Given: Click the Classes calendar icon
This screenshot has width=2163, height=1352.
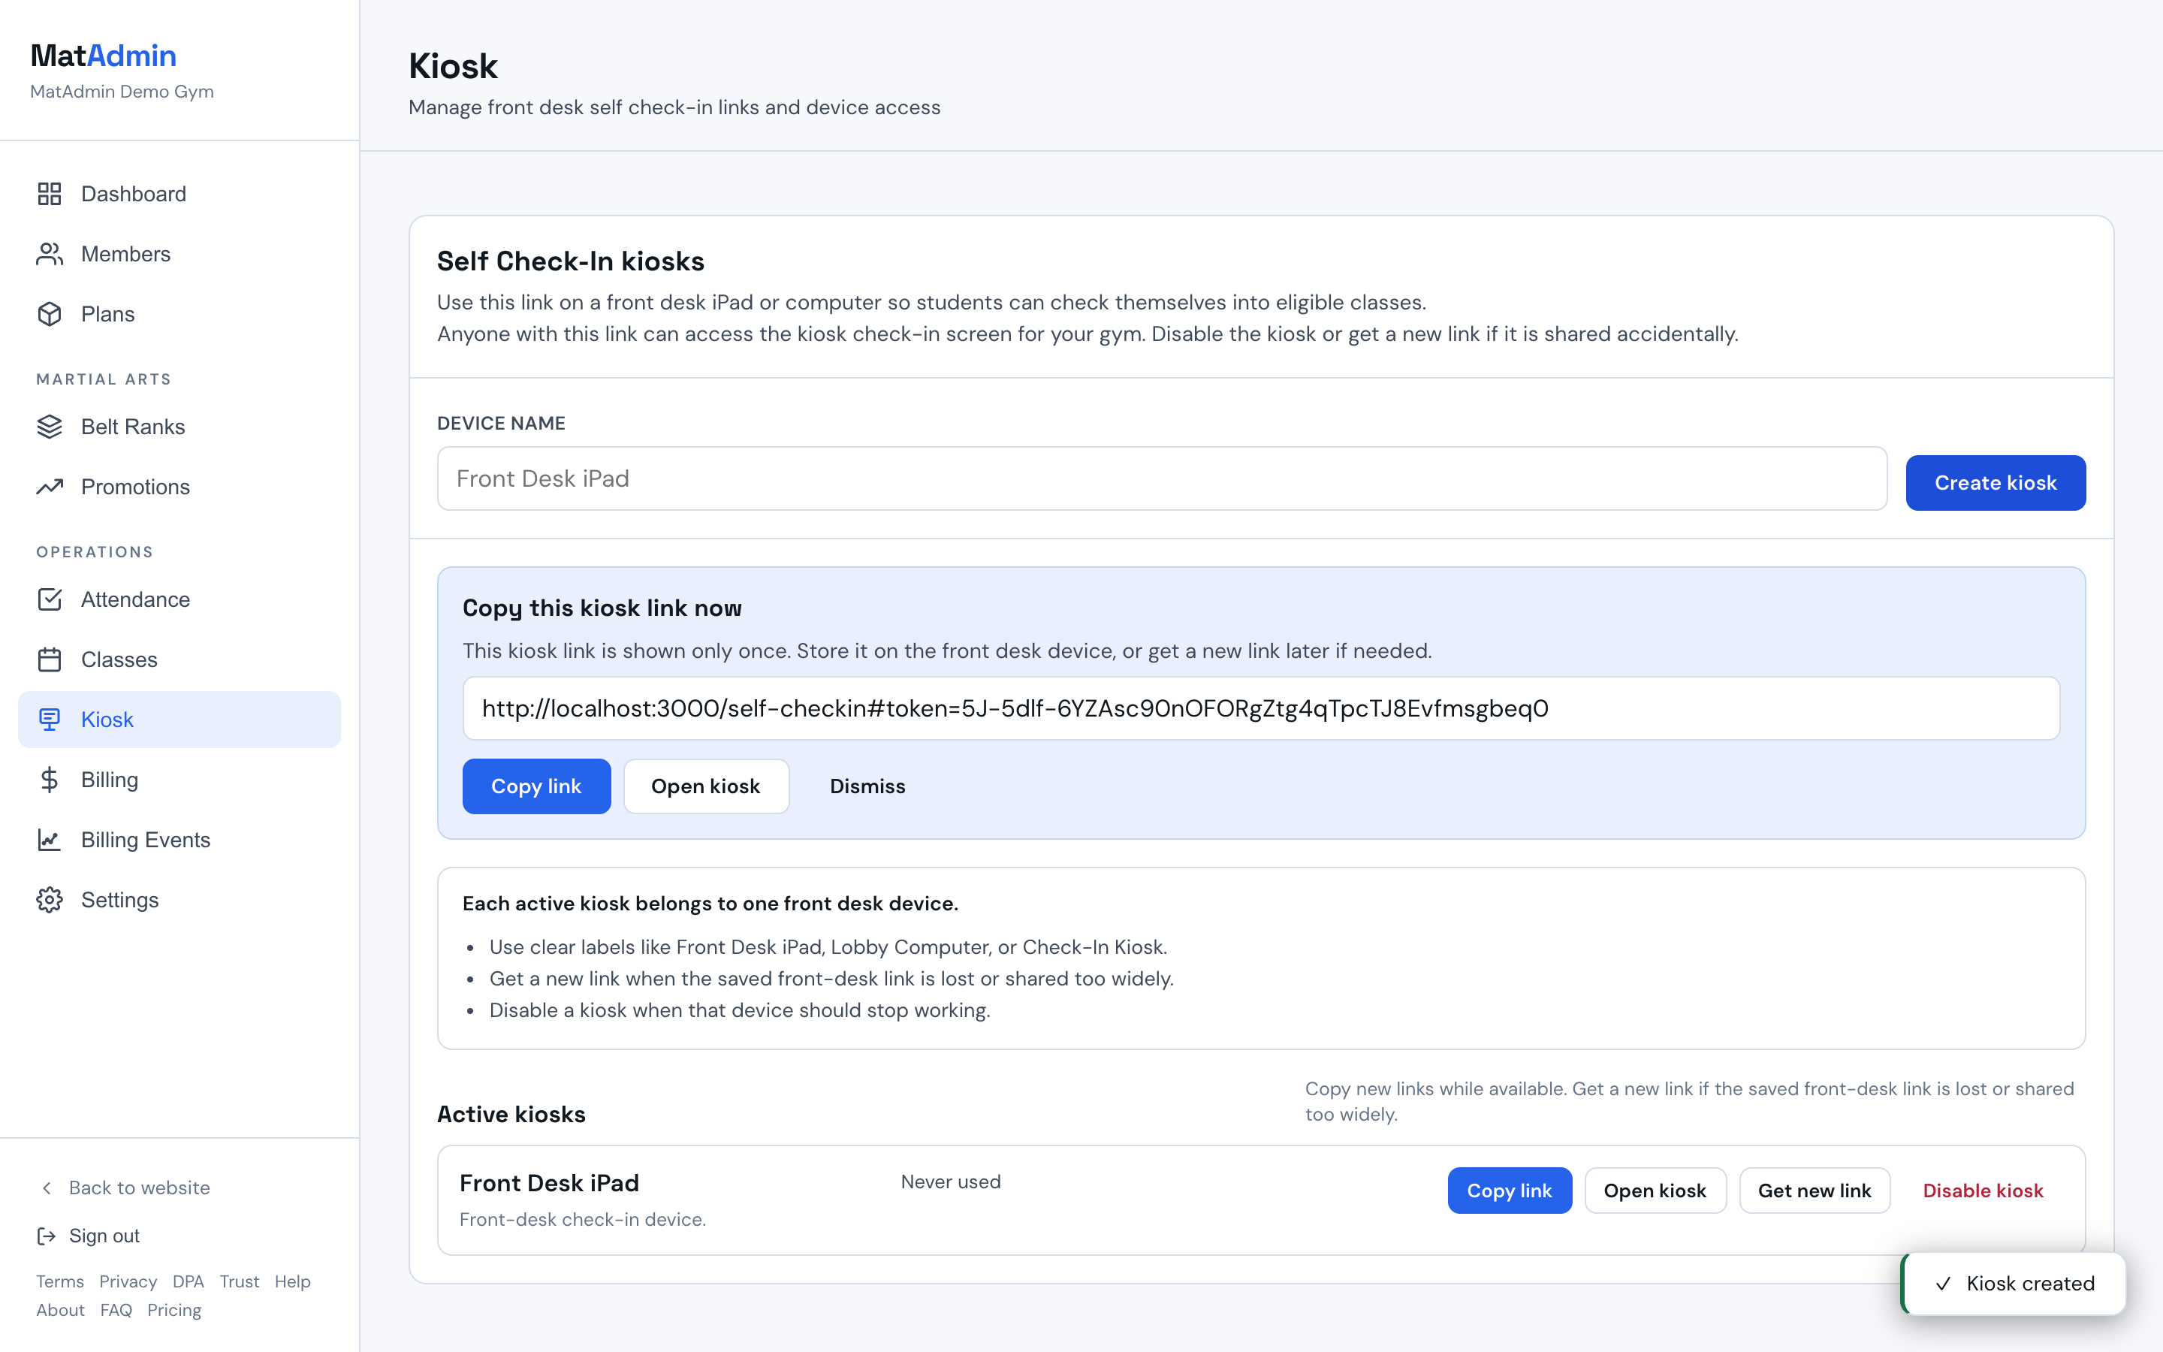Looking at the screenshot, I should [49, 659].
